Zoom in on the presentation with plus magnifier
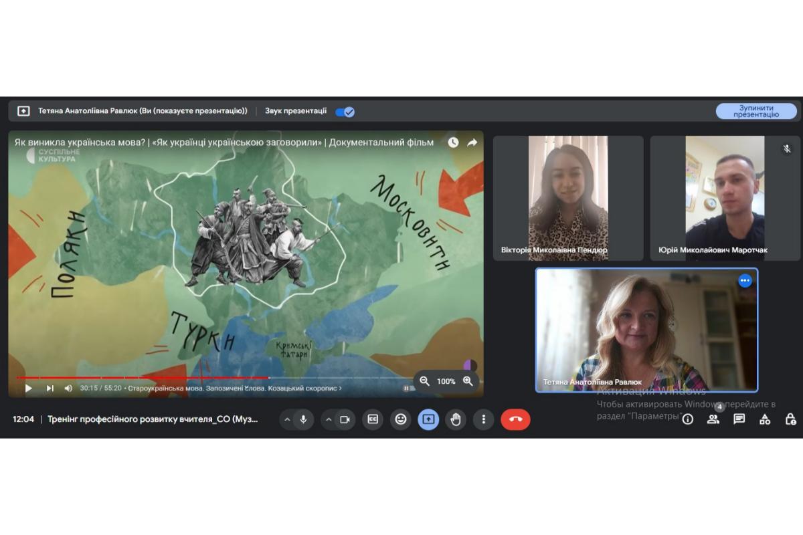803x535 pixels. [468, 381]
